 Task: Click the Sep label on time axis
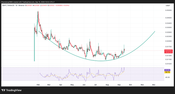click(x=119, y=85)
